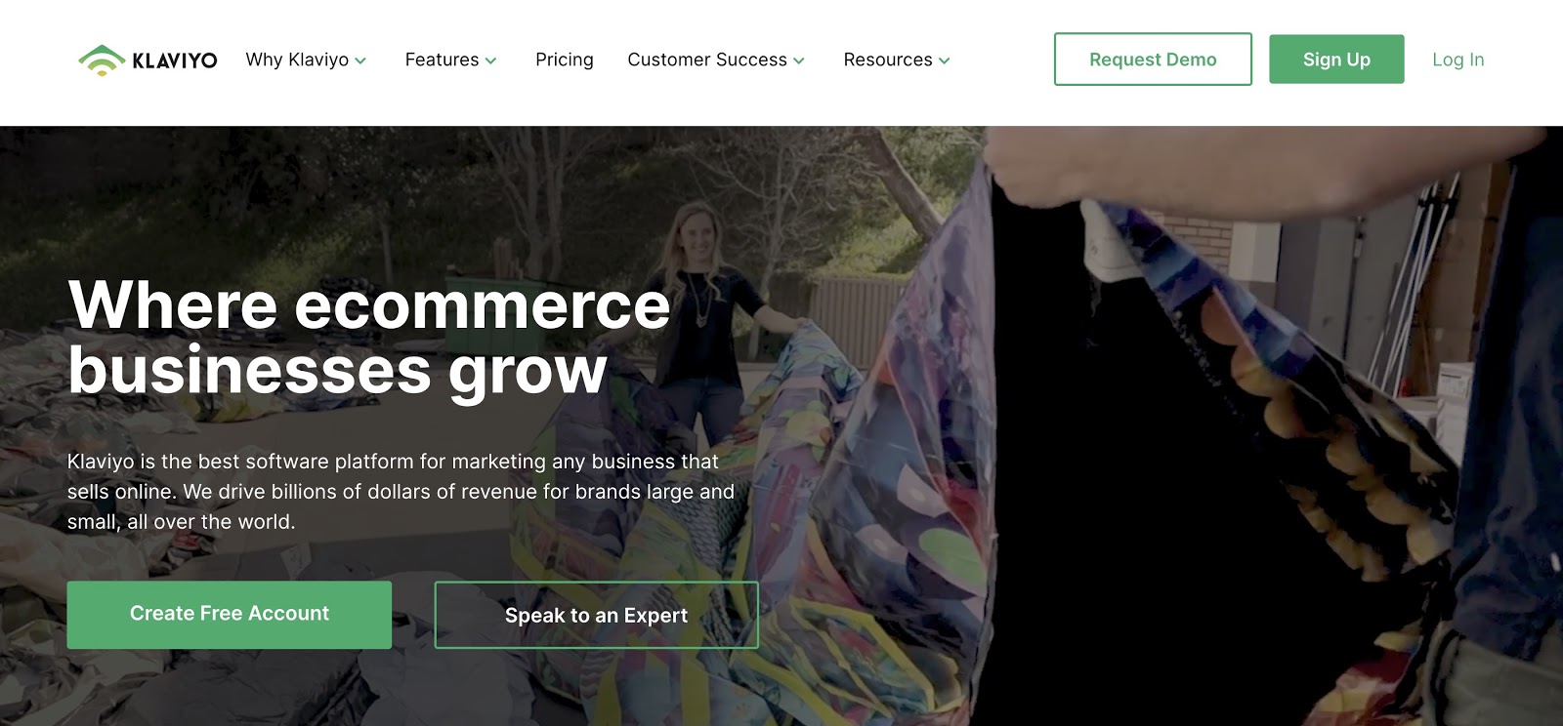Expand the chevron next to Why Klaviyo
This screenshot has height=726, width=1563.
tap(360, 60)
